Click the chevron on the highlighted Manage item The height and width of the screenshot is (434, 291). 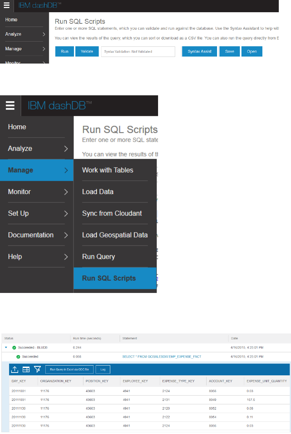click(66, 170)
